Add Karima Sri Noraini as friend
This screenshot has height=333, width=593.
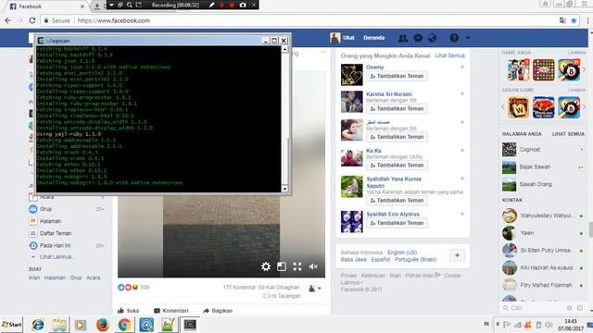pos(397,108)
